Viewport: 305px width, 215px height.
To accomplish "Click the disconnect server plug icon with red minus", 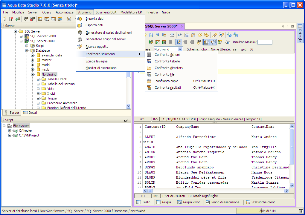I will point(32,19).
